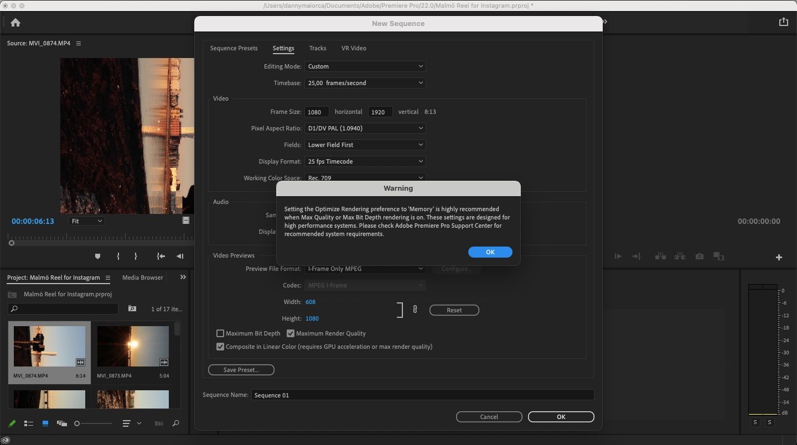Click the Home icon in top bar
797x445 pixels.
15,23
